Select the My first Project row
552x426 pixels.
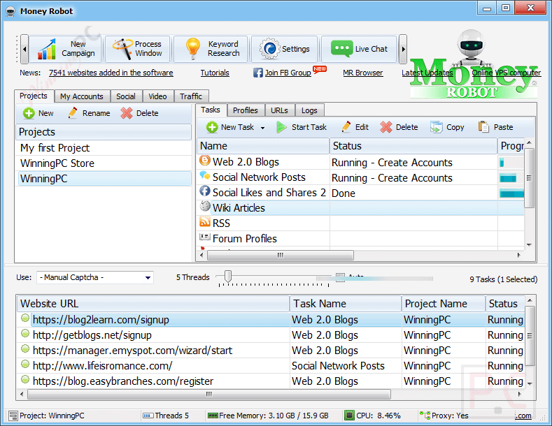104,148
